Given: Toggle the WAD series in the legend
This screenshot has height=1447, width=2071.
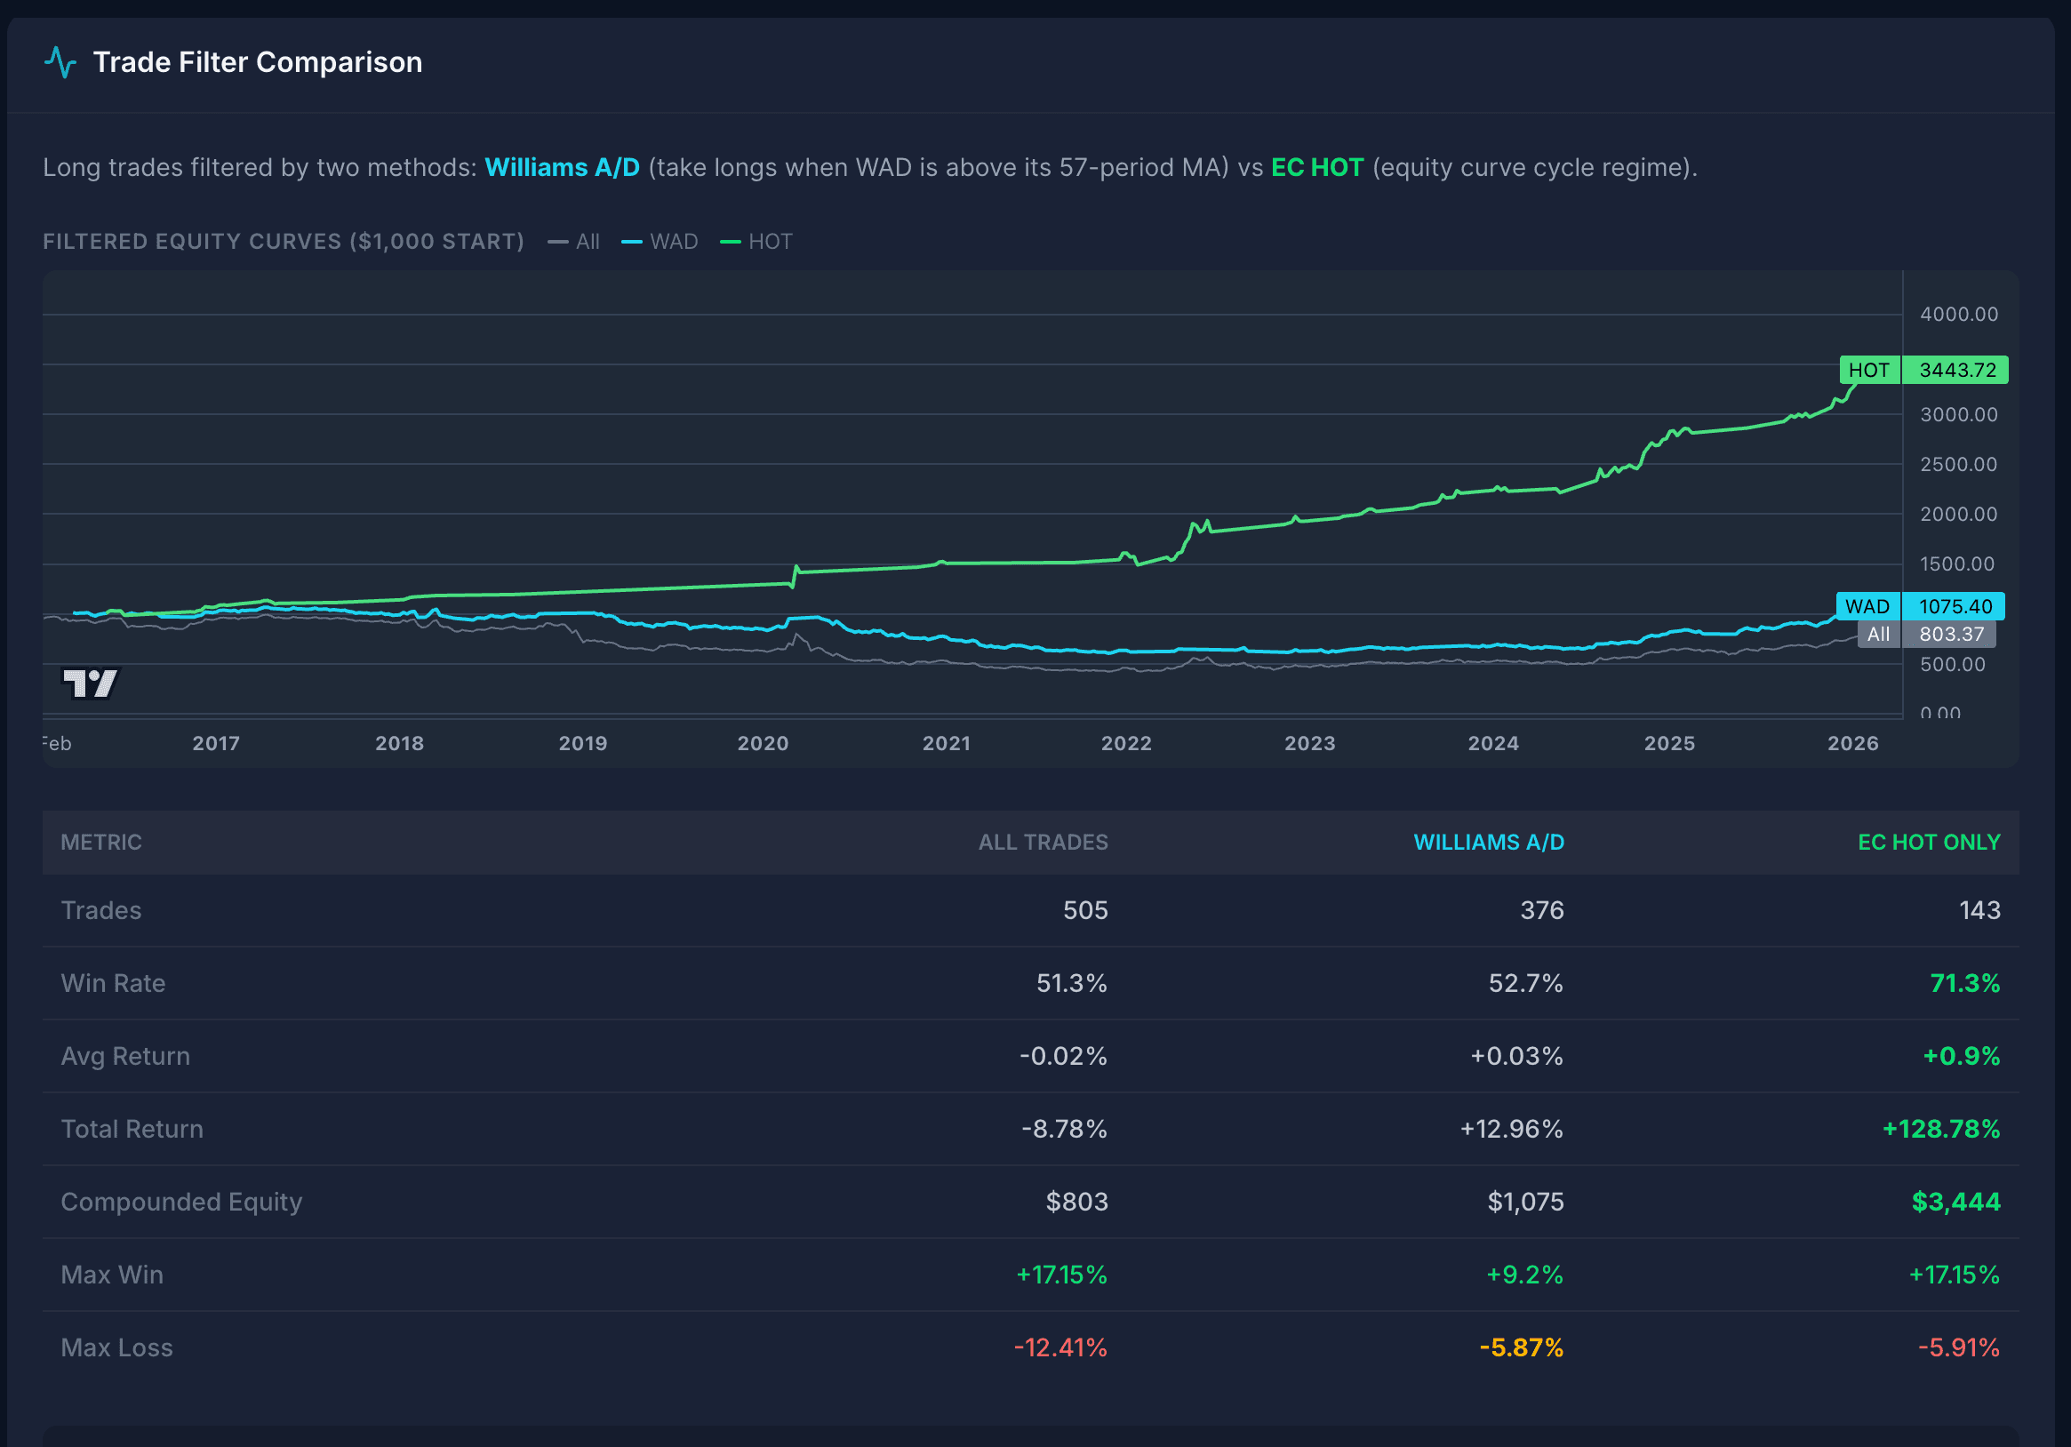Looking at the screenshot, I should point(674,241).
